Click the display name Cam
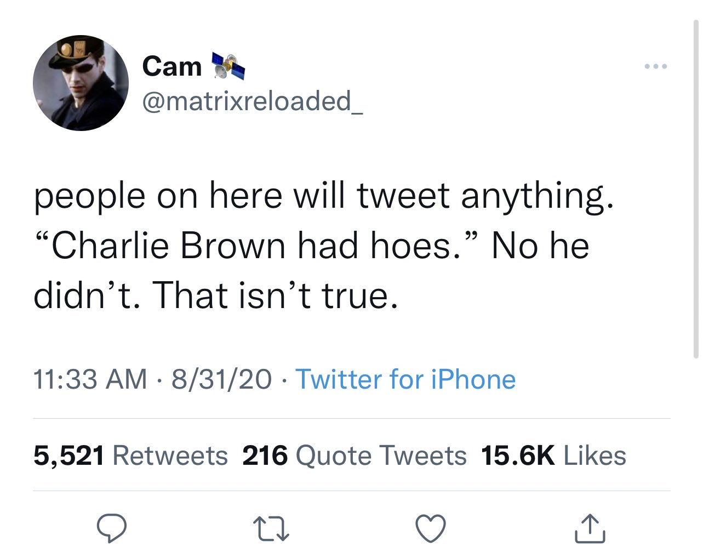 [x=172, y=67]
